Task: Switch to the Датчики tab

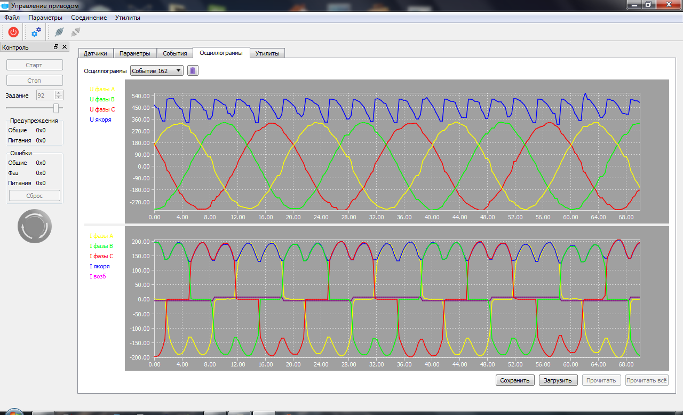Action: tap(96, 53)
